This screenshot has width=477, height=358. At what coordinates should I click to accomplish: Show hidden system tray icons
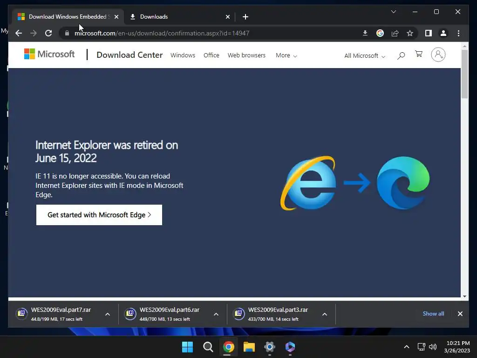coord(406,347)
